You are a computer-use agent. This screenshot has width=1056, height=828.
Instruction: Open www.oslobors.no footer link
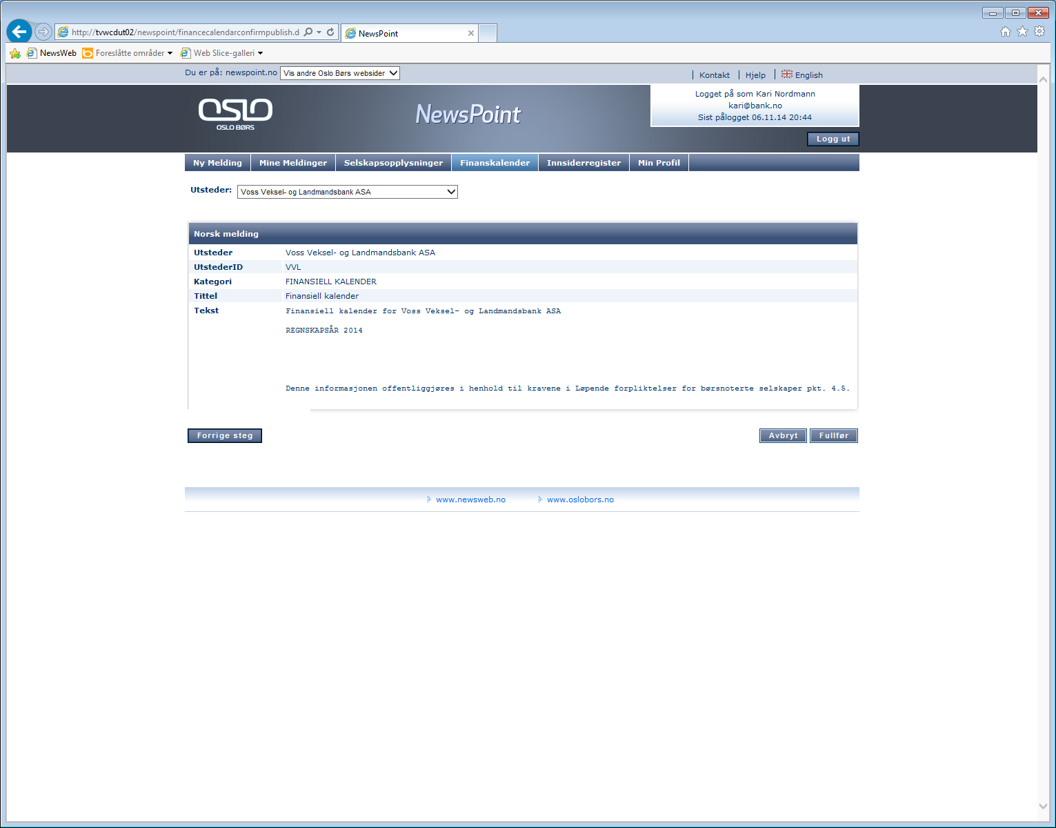[x=580, y=500]
